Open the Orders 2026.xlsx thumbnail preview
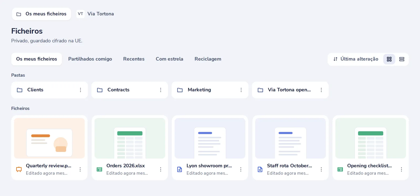The width and height of the screenshot is (420, 196). 130,138
